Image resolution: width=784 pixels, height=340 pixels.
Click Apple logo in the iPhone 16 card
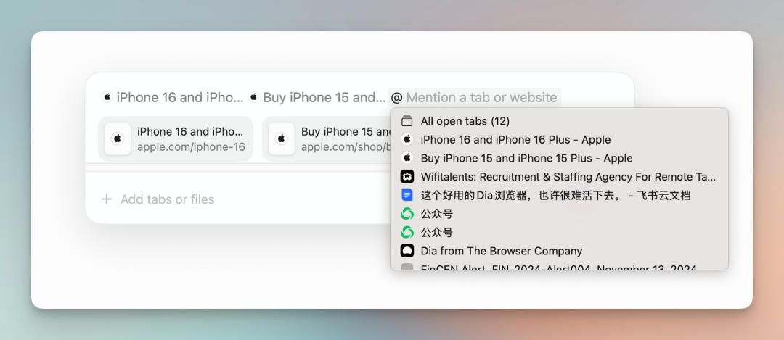pos(118,138)
